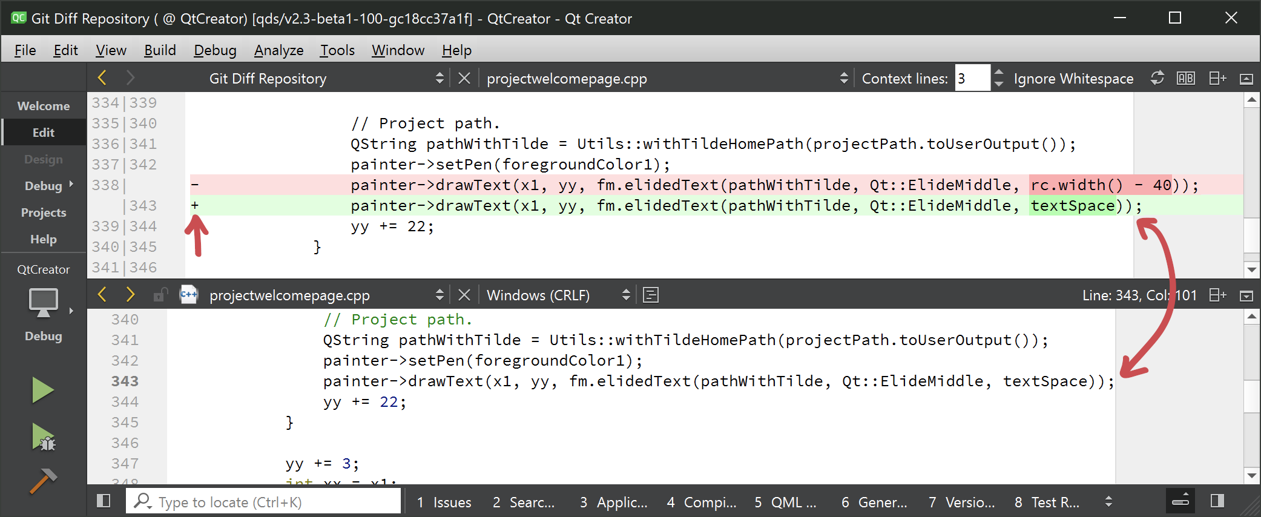Expand the Git Diff Repository document dropdown
The image size is (1261, 517).
[x=440, y=78]
